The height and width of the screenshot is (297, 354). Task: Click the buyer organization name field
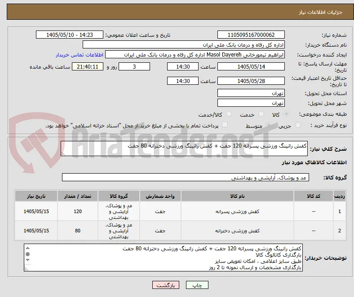pyautogui.click(x=184, y=45)
